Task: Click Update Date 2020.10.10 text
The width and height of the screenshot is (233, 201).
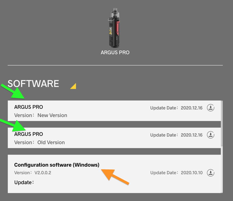Action: point(176,173)
